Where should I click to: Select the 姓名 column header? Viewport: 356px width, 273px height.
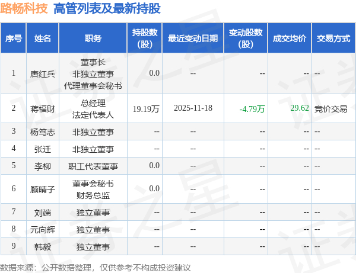tap(43, 38)
